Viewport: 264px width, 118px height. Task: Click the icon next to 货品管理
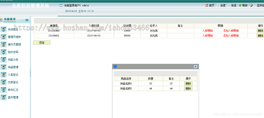(x=4, y=67)
